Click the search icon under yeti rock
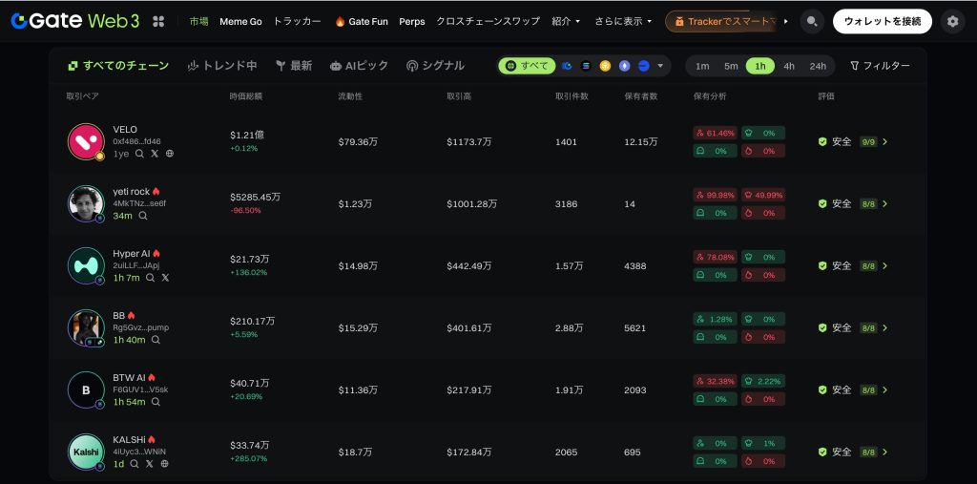977x484 pixels. click(x=143, y=216)
